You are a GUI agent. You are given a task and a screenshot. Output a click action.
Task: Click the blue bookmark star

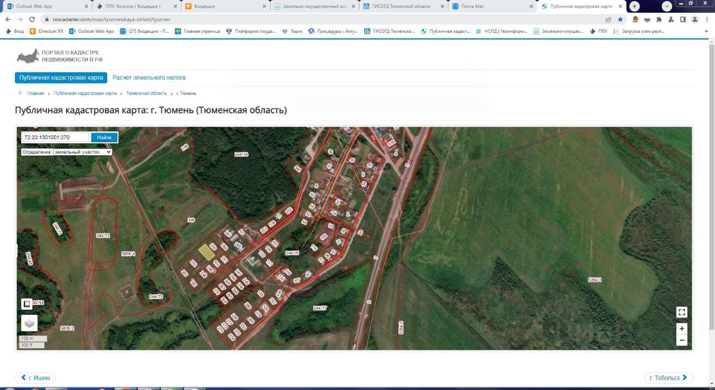pos(621,19)
